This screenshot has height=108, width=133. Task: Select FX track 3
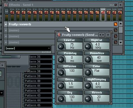pyautogui.click(x=24, y=15)
